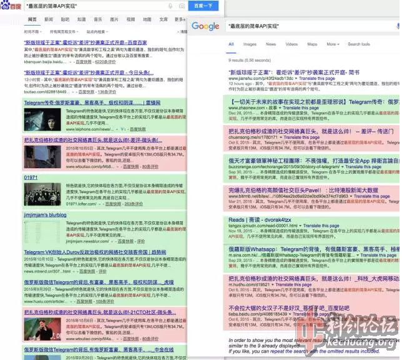Open the 时间不限 time filter dropdown

coord(34,31)
